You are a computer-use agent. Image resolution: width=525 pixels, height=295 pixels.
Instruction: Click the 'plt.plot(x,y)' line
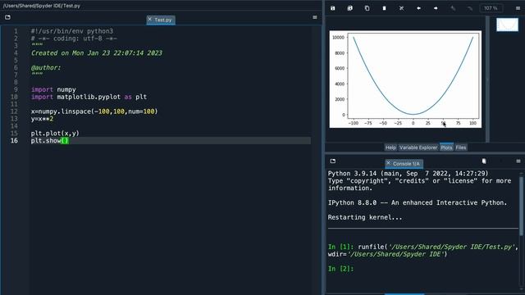55,133
